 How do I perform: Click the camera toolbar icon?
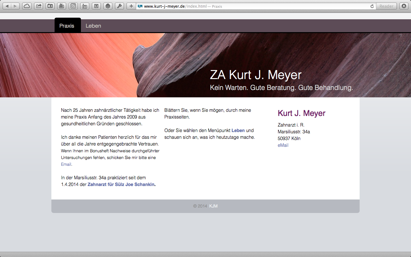(x=50, y=6)
